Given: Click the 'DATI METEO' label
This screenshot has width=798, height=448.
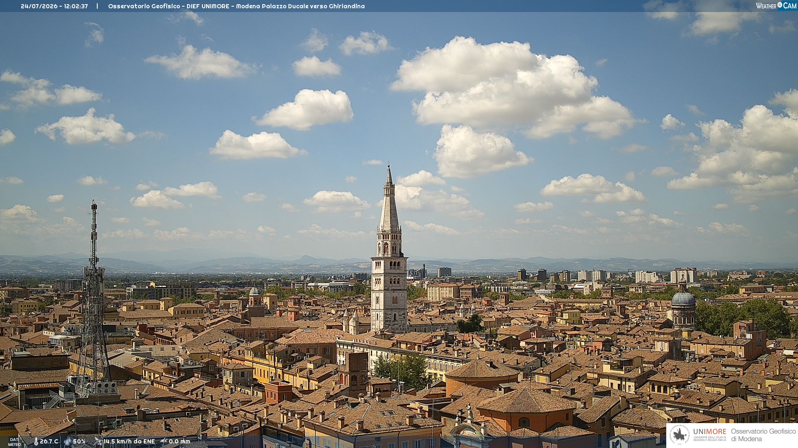Looking at the screenshot, I should [15, 442].
